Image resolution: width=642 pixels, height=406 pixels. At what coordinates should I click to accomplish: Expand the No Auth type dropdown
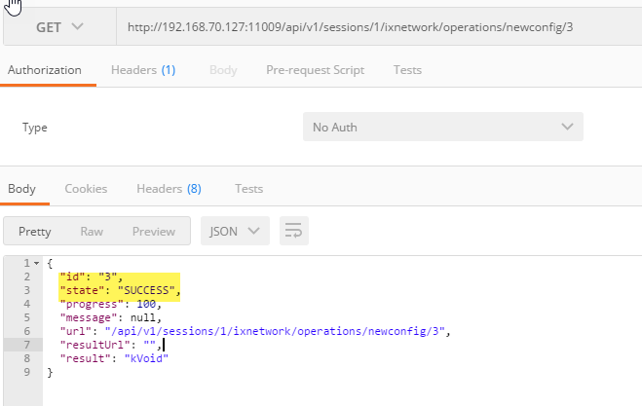[x=442, y=128]
